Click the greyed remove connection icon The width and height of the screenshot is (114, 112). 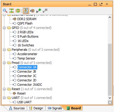(x=45, y=11)
